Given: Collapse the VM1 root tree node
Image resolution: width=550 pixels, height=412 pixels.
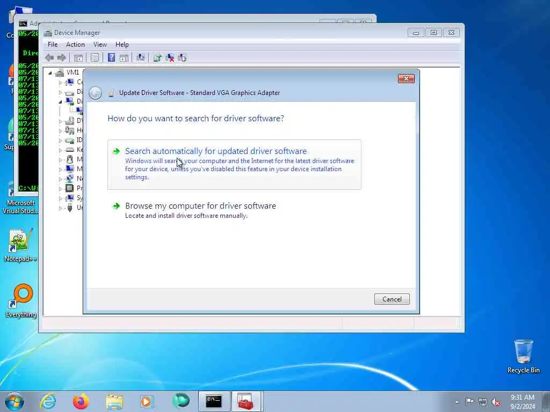Looking at the screenshot, I should point(50,73).
